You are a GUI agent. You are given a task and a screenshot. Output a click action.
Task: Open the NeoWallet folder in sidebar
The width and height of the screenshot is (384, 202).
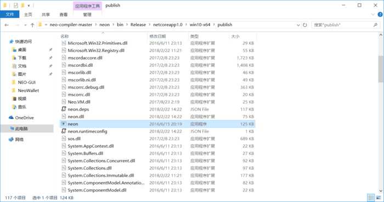[x=25, y=90]
